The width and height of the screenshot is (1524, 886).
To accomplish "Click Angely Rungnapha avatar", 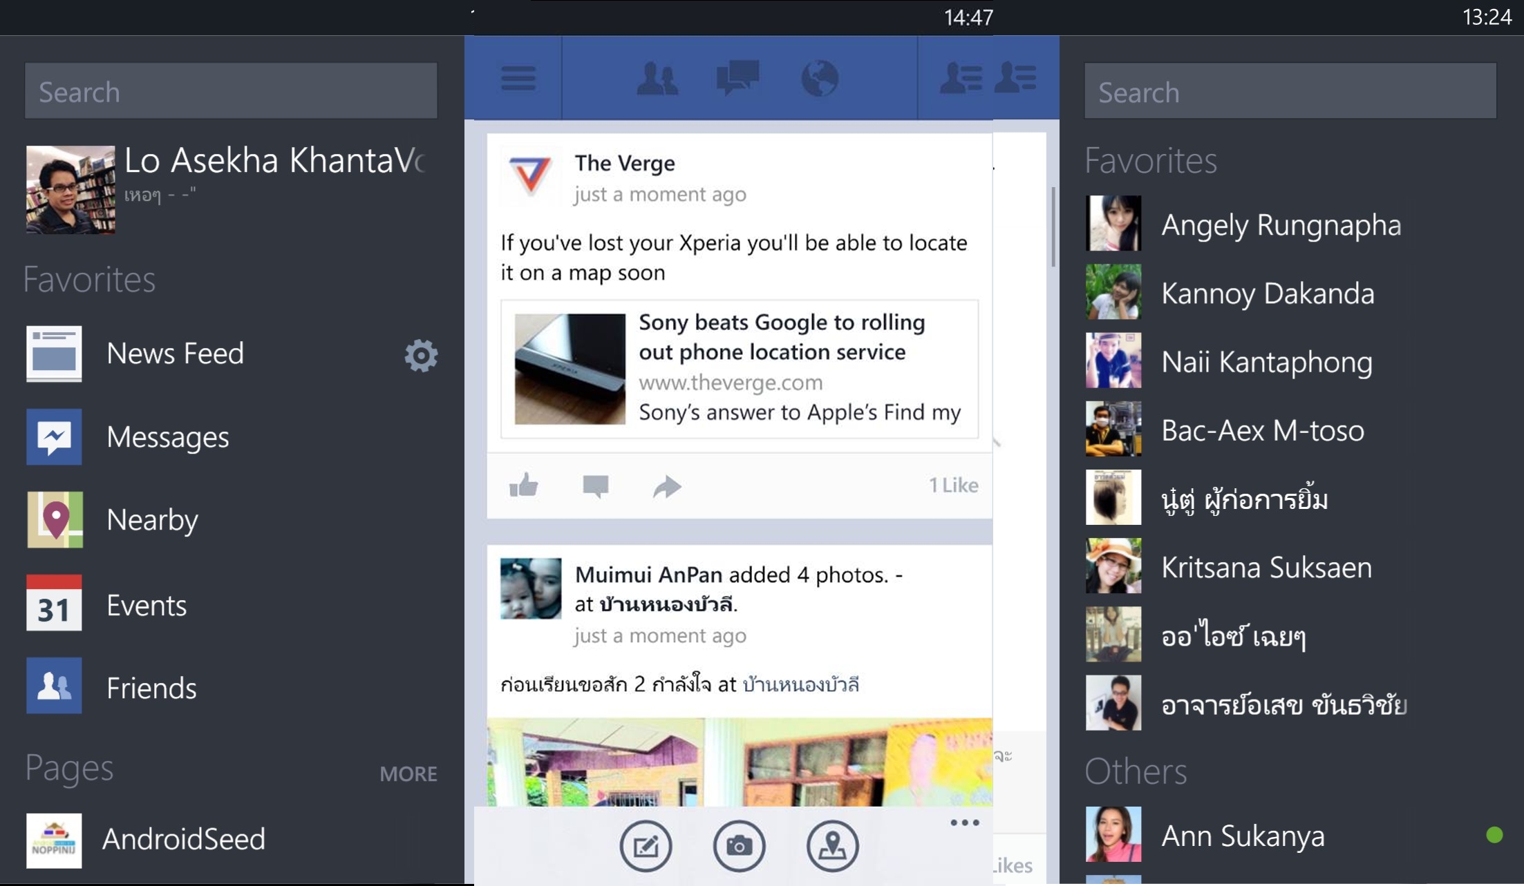I will click(x=1113, y=223).
